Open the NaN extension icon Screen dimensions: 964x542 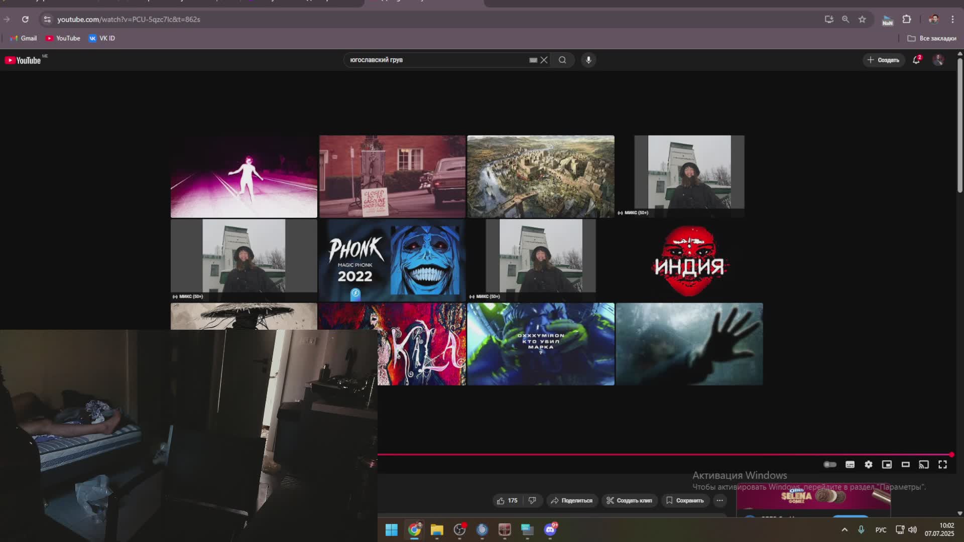tap(888, 20)
